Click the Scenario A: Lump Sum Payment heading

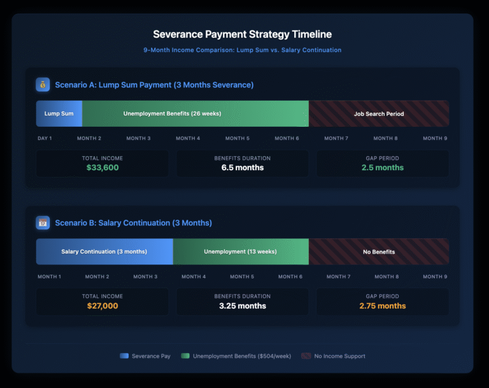pos(154,85)
